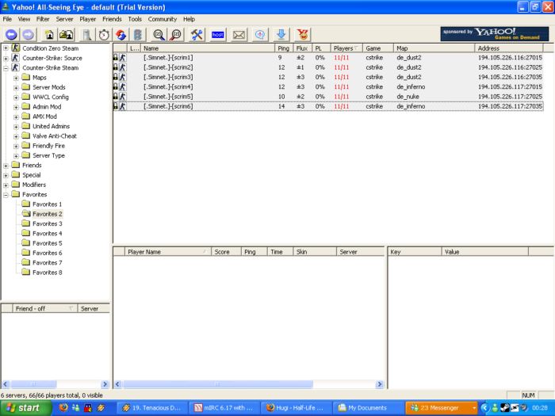This screenshot has height=416, width=555.
Task: Expand the Friends folder node
Action: (x=6, y=166)
